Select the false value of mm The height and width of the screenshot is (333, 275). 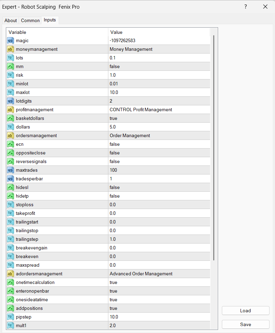pos(115,66)
